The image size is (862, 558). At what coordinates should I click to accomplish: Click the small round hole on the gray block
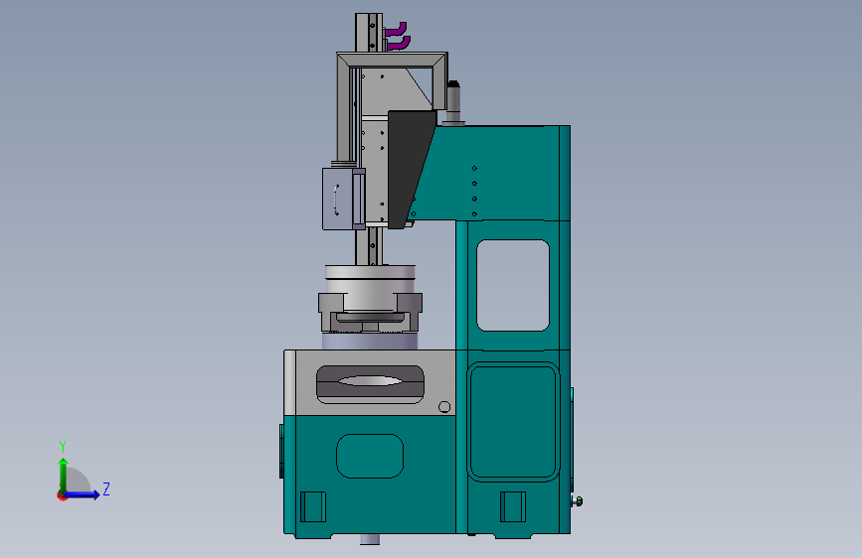tap(444, 407)
